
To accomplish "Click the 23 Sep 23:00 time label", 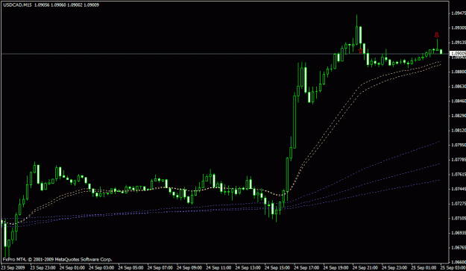I will (x=42, y=268).
